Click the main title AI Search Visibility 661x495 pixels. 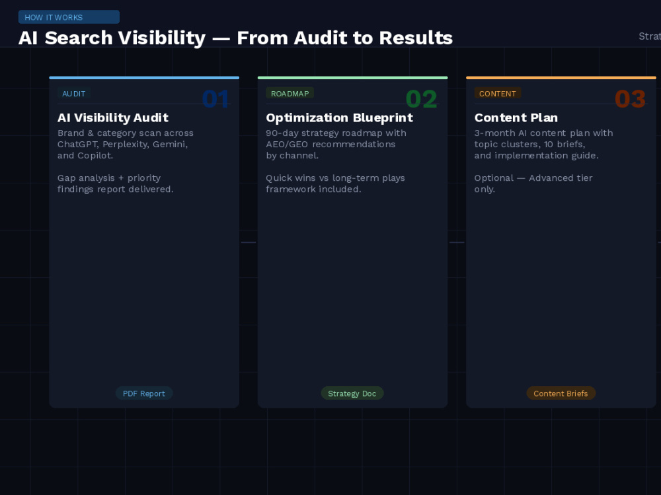coord(235,38)
